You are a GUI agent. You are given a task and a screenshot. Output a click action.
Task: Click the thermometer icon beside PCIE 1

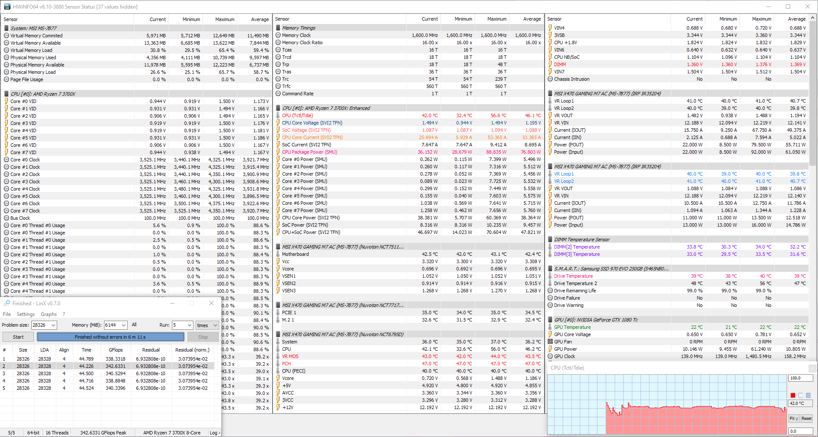tap(278, 313)
